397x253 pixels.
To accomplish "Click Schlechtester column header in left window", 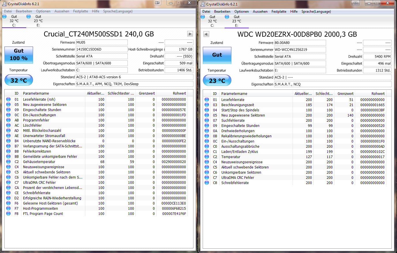I will coord(121,93).
